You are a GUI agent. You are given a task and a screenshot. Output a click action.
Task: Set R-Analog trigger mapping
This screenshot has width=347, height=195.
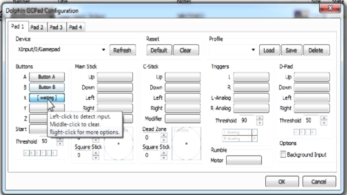coord(251,108)
